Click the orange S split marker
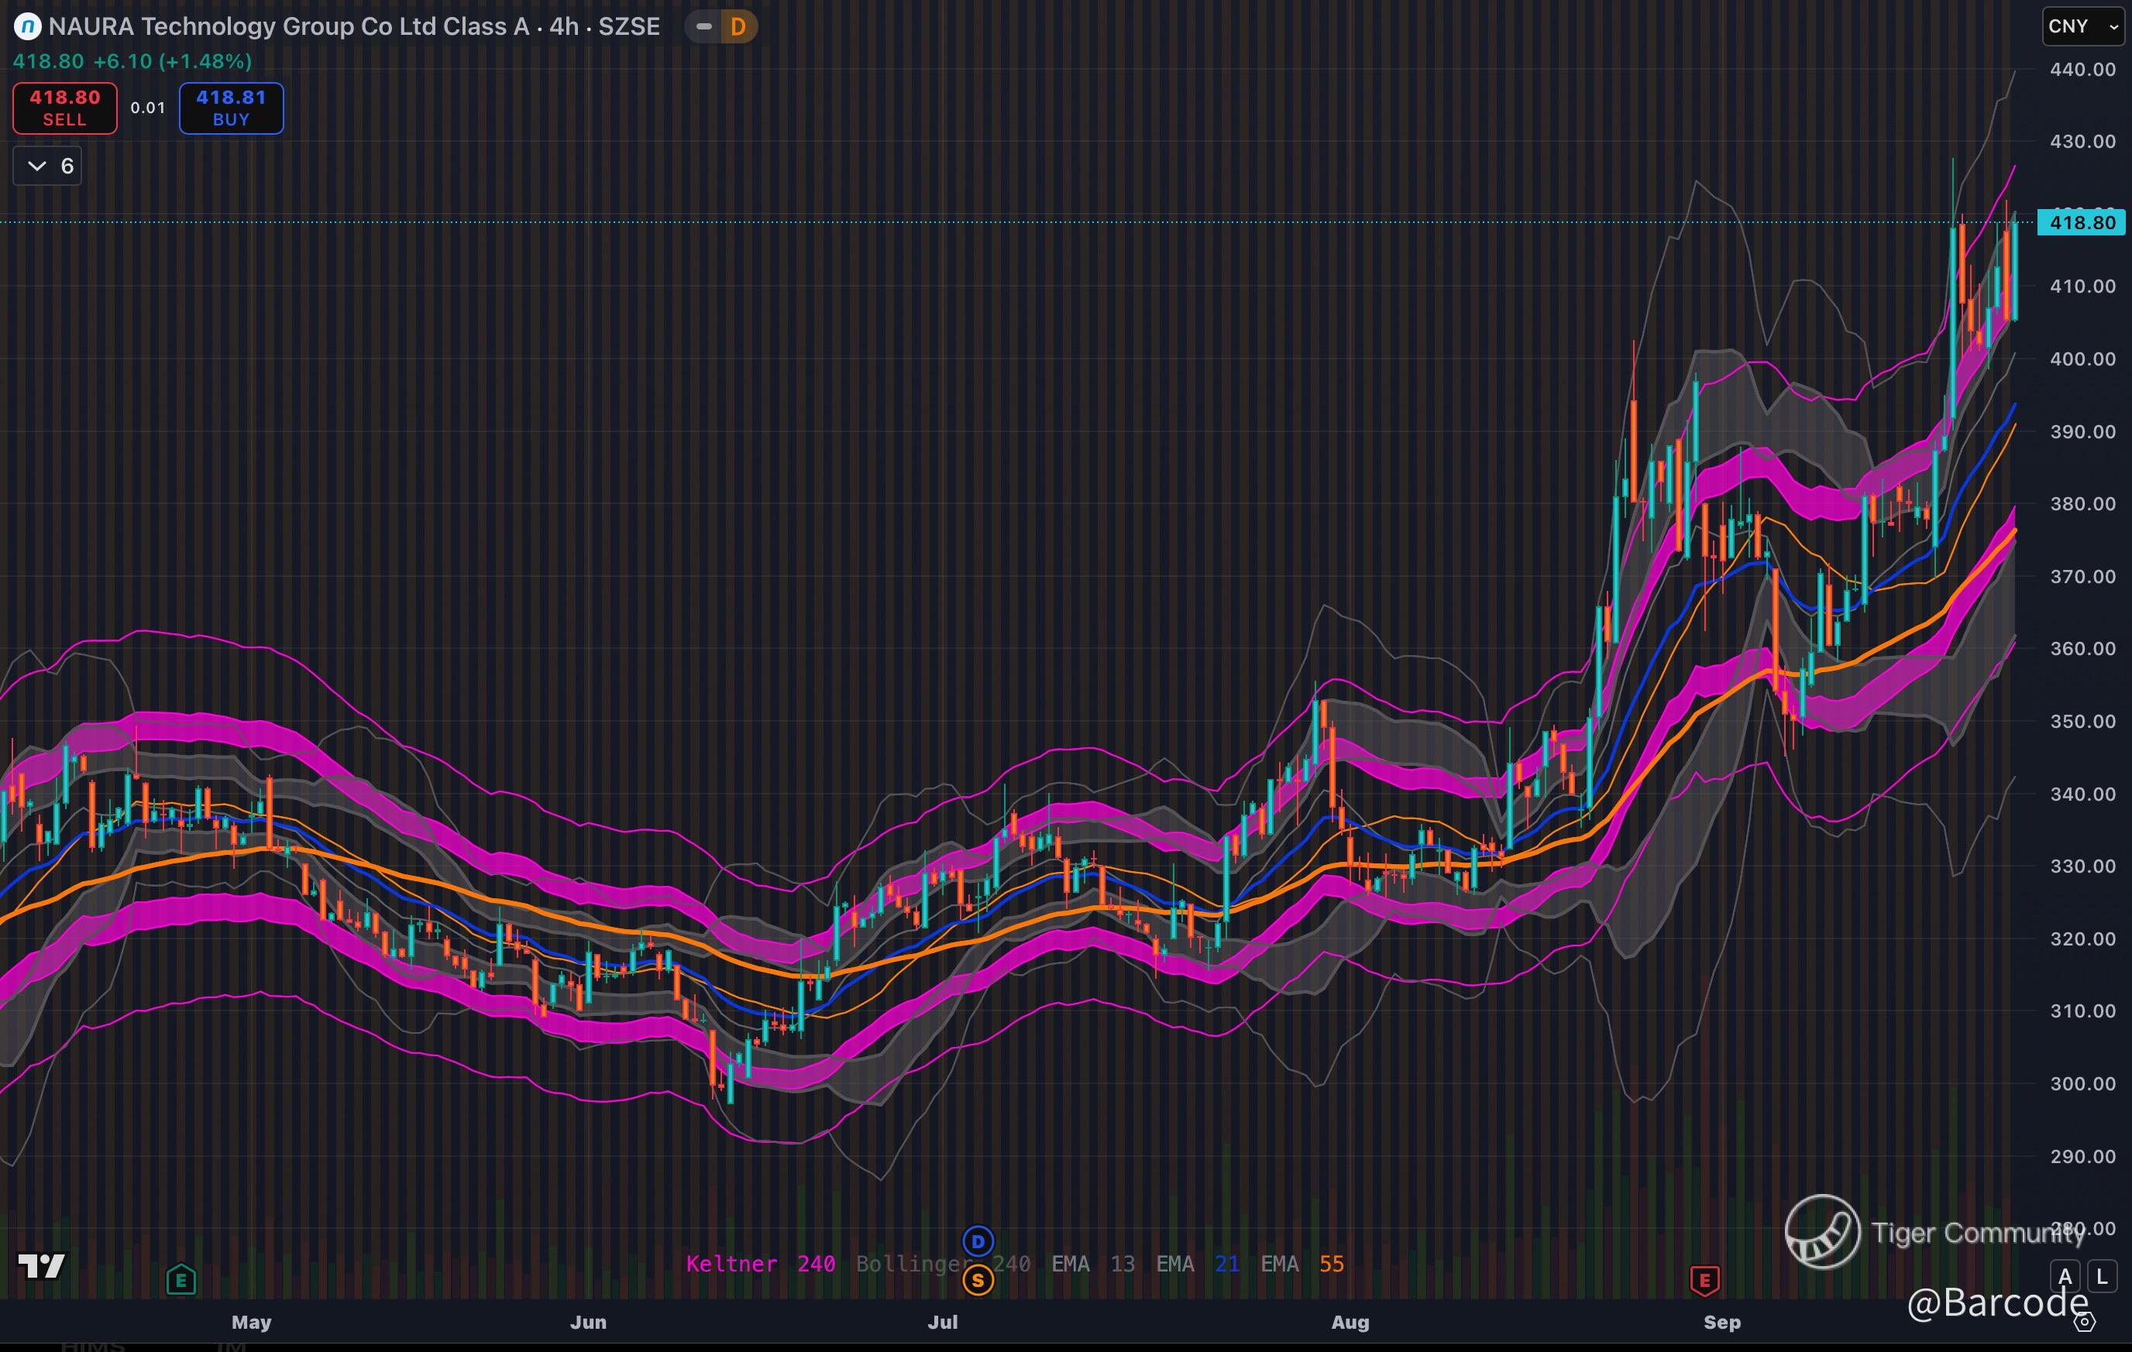 pos(978,1279)
